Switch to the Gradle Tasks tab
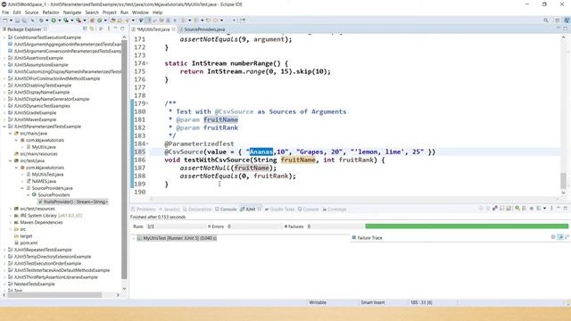 click(279, 209)
